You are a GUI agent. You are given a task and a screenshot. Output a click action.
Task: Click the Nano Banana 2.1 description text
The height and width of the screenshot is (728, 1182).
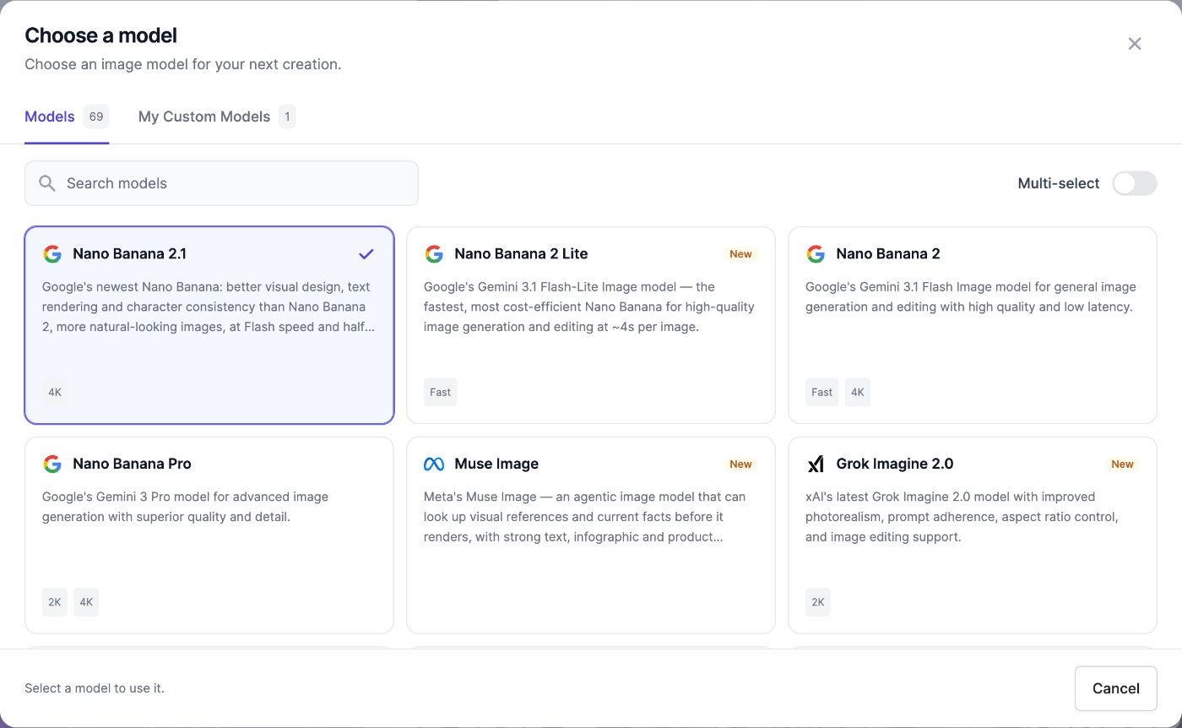pyautogui.click(x=209, y=307)
